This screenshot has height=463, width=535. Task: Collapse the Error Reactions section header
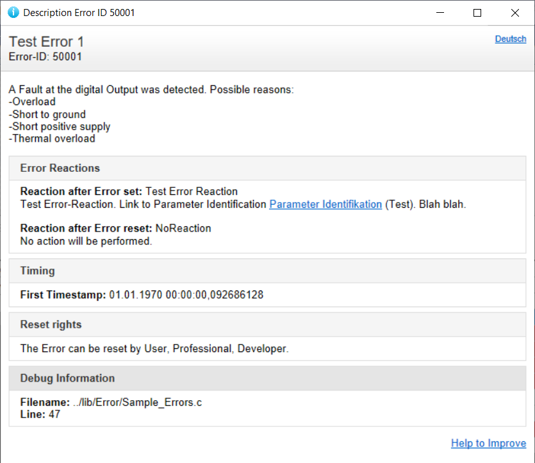coord(60,168)
